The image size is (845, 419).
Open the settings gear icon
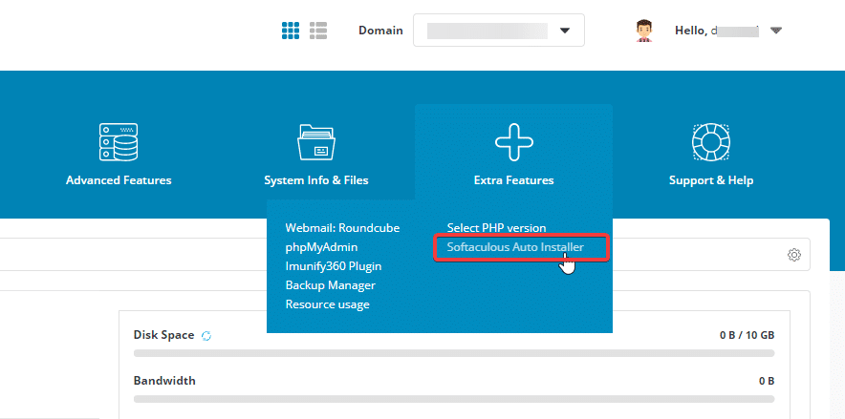click(x=793, y=255)
